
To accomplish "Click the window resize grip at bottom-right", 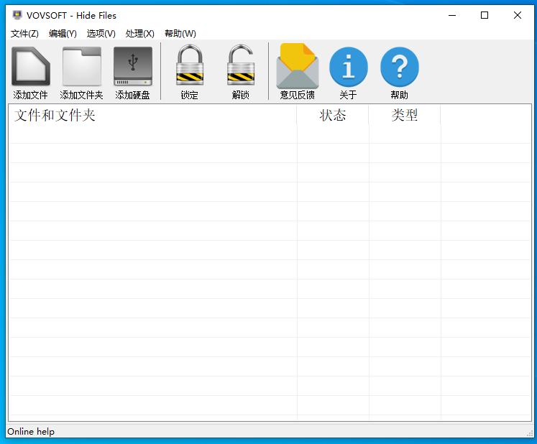I will tap(530, 433).
